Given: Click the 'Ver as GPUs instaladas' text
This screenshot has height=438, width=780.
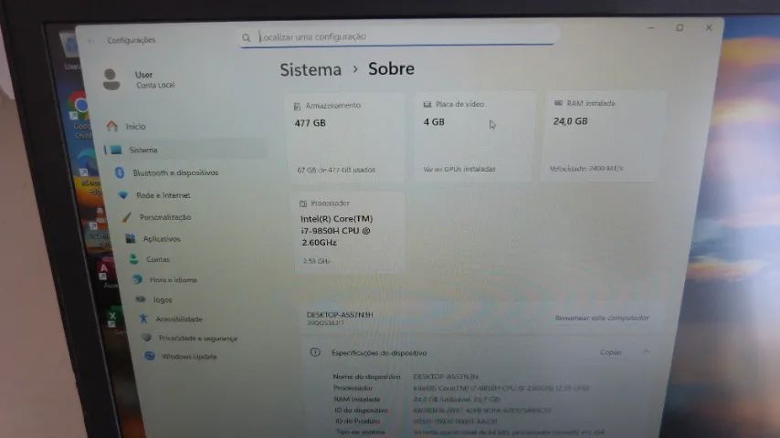Looking at the screenshot, I should pyautogui.click(x=459, y=169).
